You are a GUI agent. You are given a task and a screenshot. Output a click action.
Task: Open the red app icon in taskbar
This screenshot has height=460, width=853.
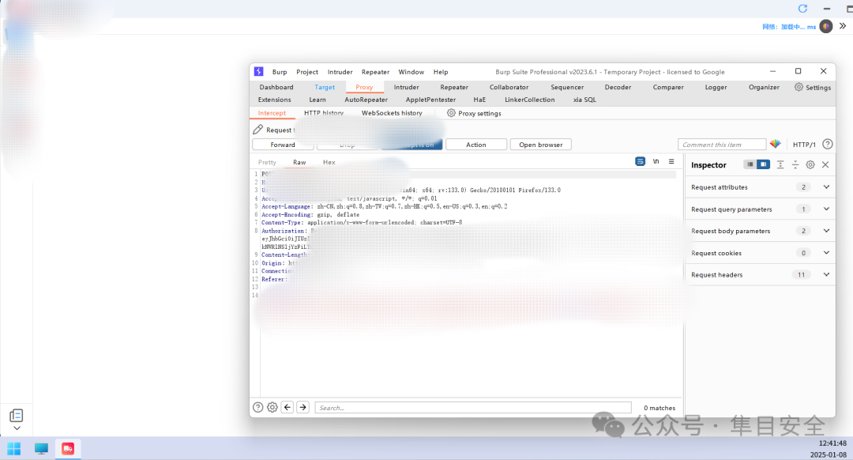click(x=67, y=449)
